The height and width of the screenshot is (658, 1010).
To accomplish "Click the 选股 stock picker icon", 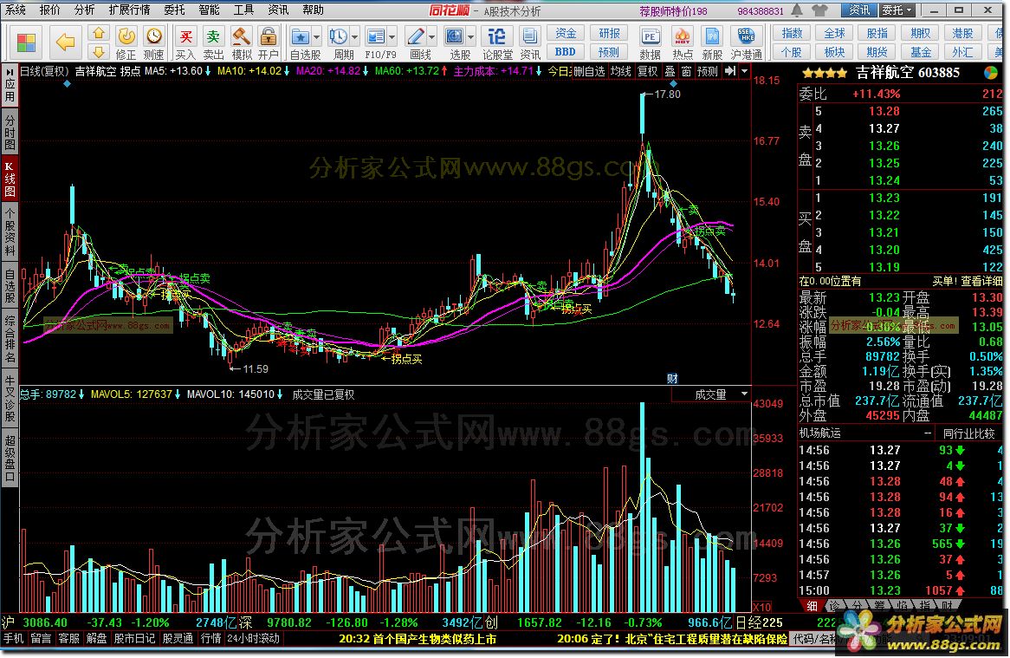I will (455, 36).
